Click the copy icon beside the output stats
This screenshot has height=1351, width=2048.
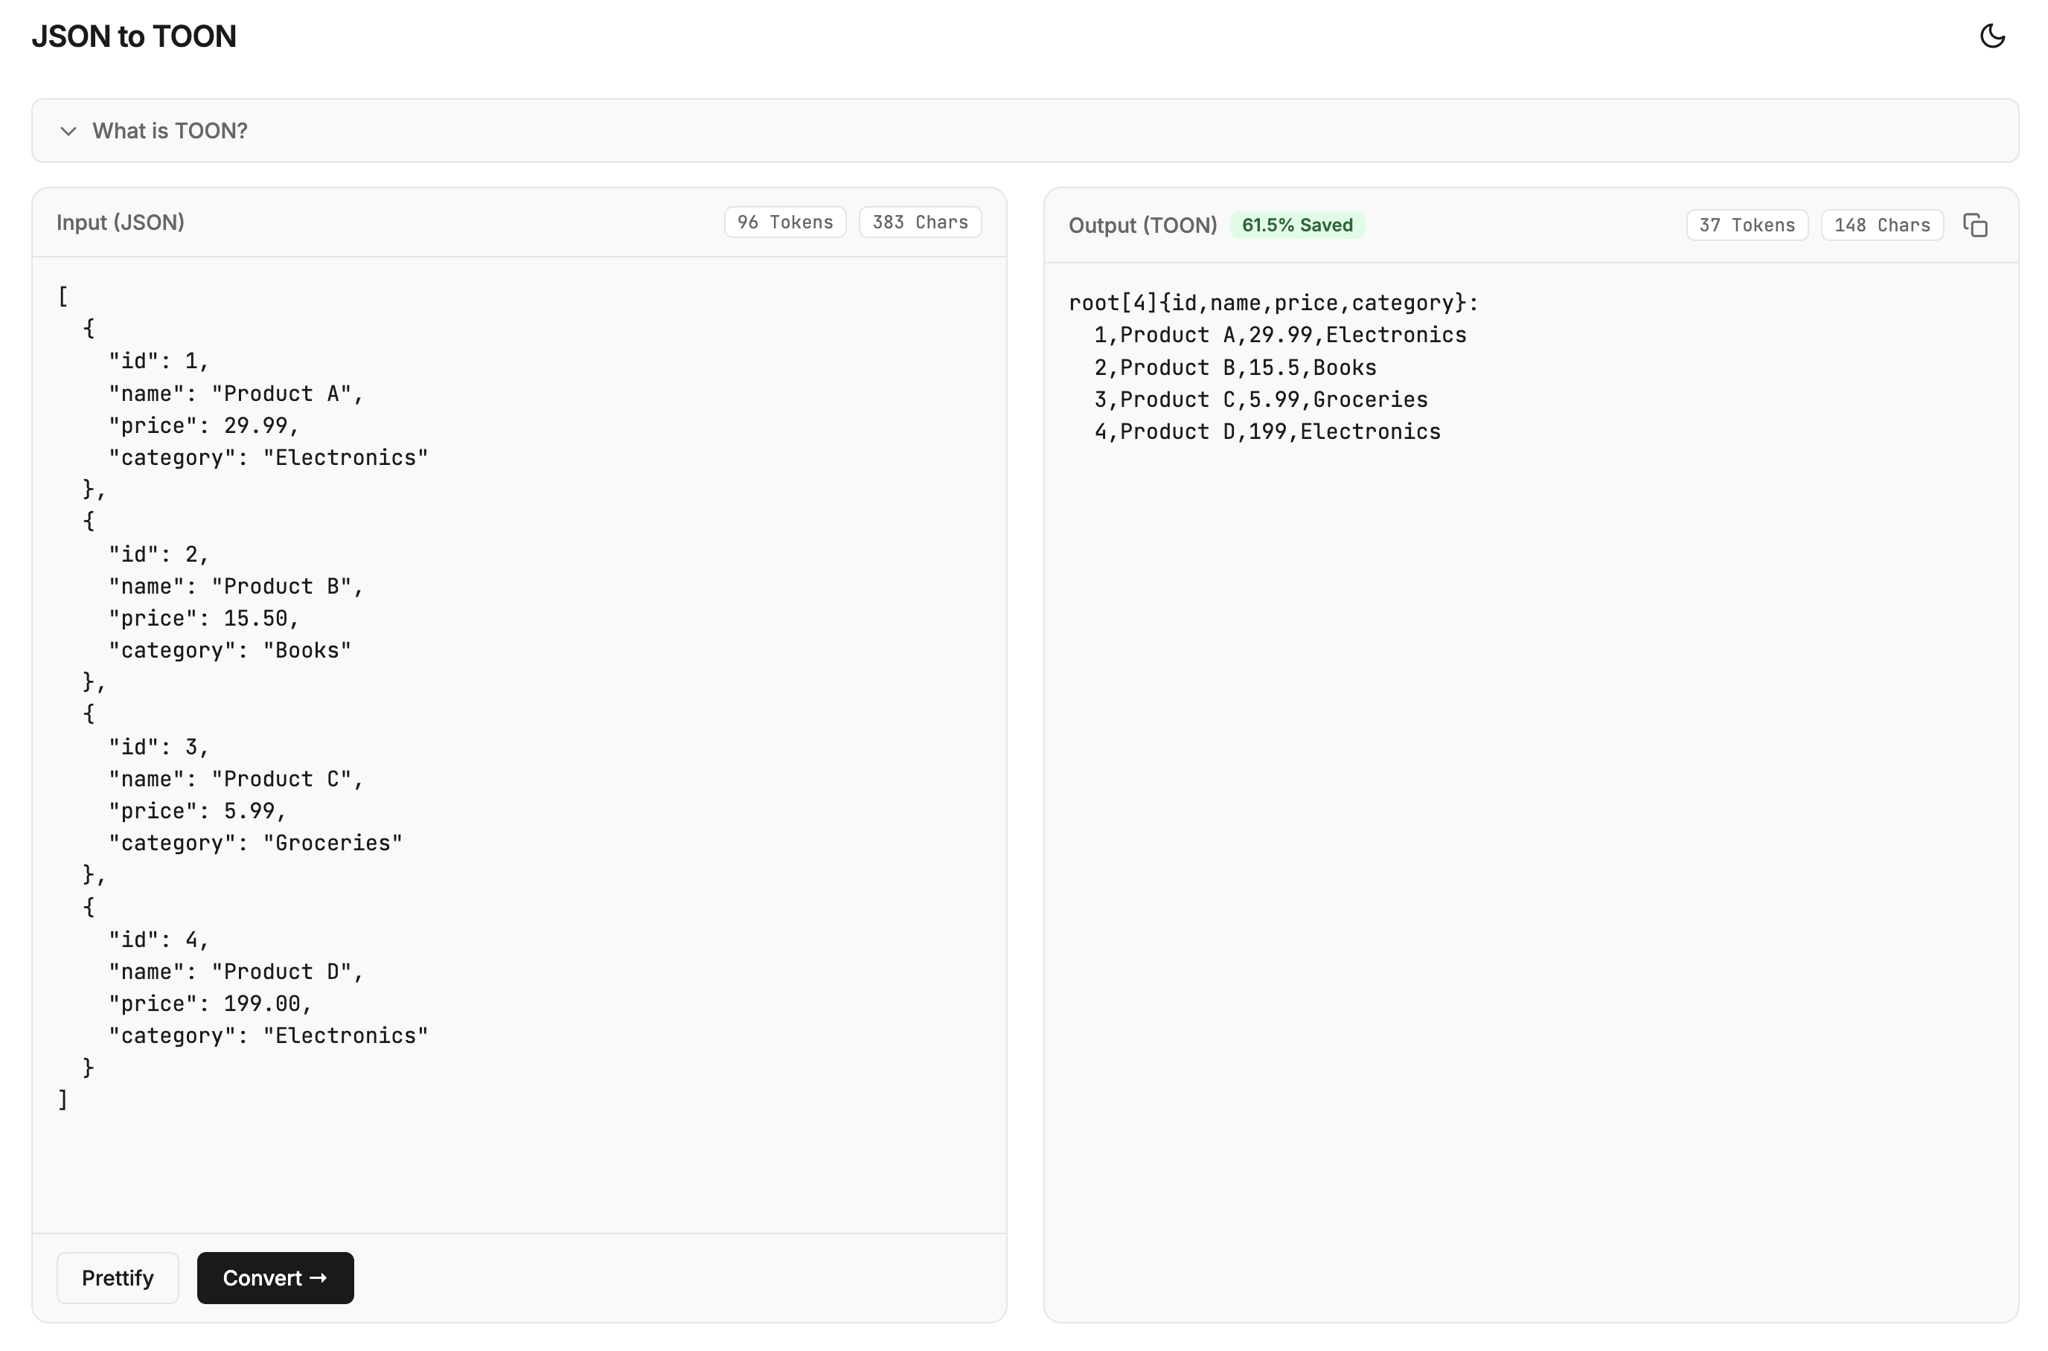coord(1976,224)
